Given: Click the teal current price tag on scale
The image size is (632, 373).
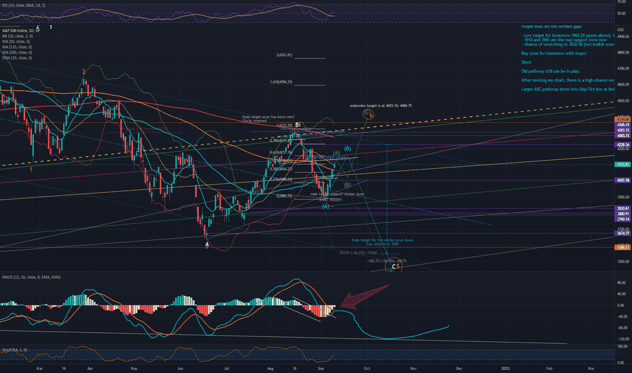Looking at the screenshot, I should coord(623,165).
